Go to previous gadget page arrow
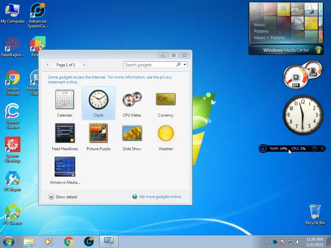The image size is (331, 248). [48, 65]
